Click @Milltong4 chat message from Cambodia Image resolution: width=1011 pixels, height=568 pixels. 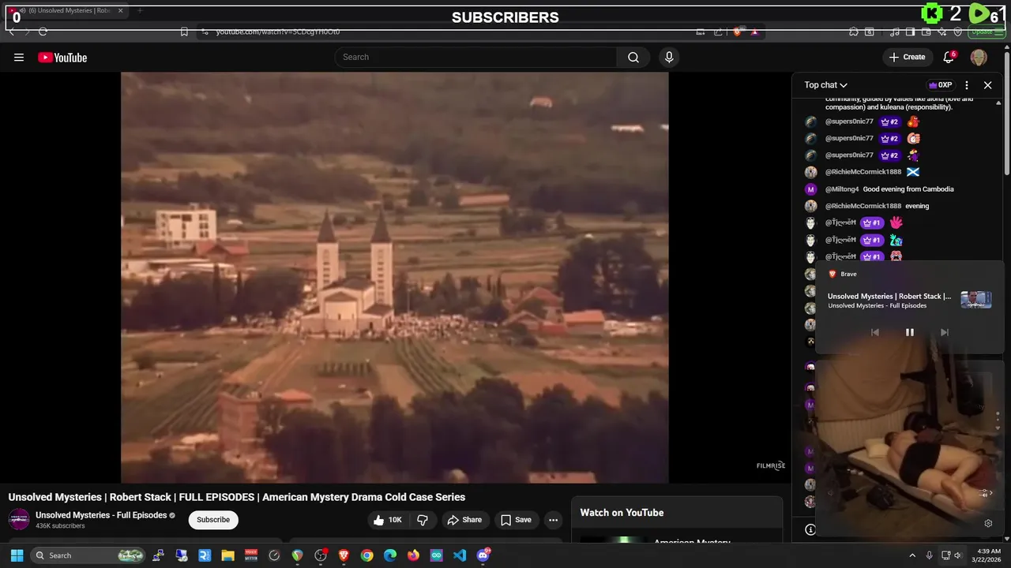[x=889, y=189]
